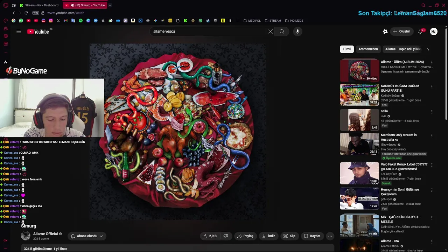Open X (Twitter) bookmark icon
This screenshot has height=252, width=448.
pyautogui.click(x=58, y=21)
